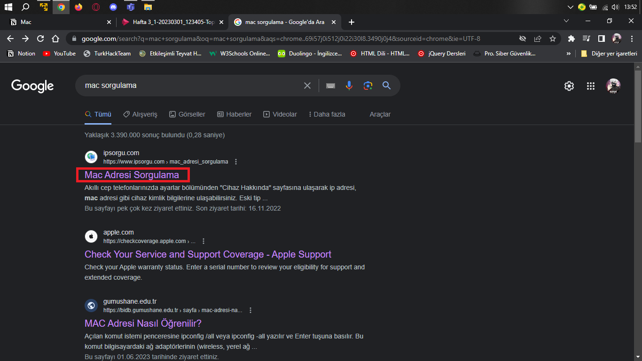Select the Görseller results tab
642x361 pixels.
click(x=187, y=114)
